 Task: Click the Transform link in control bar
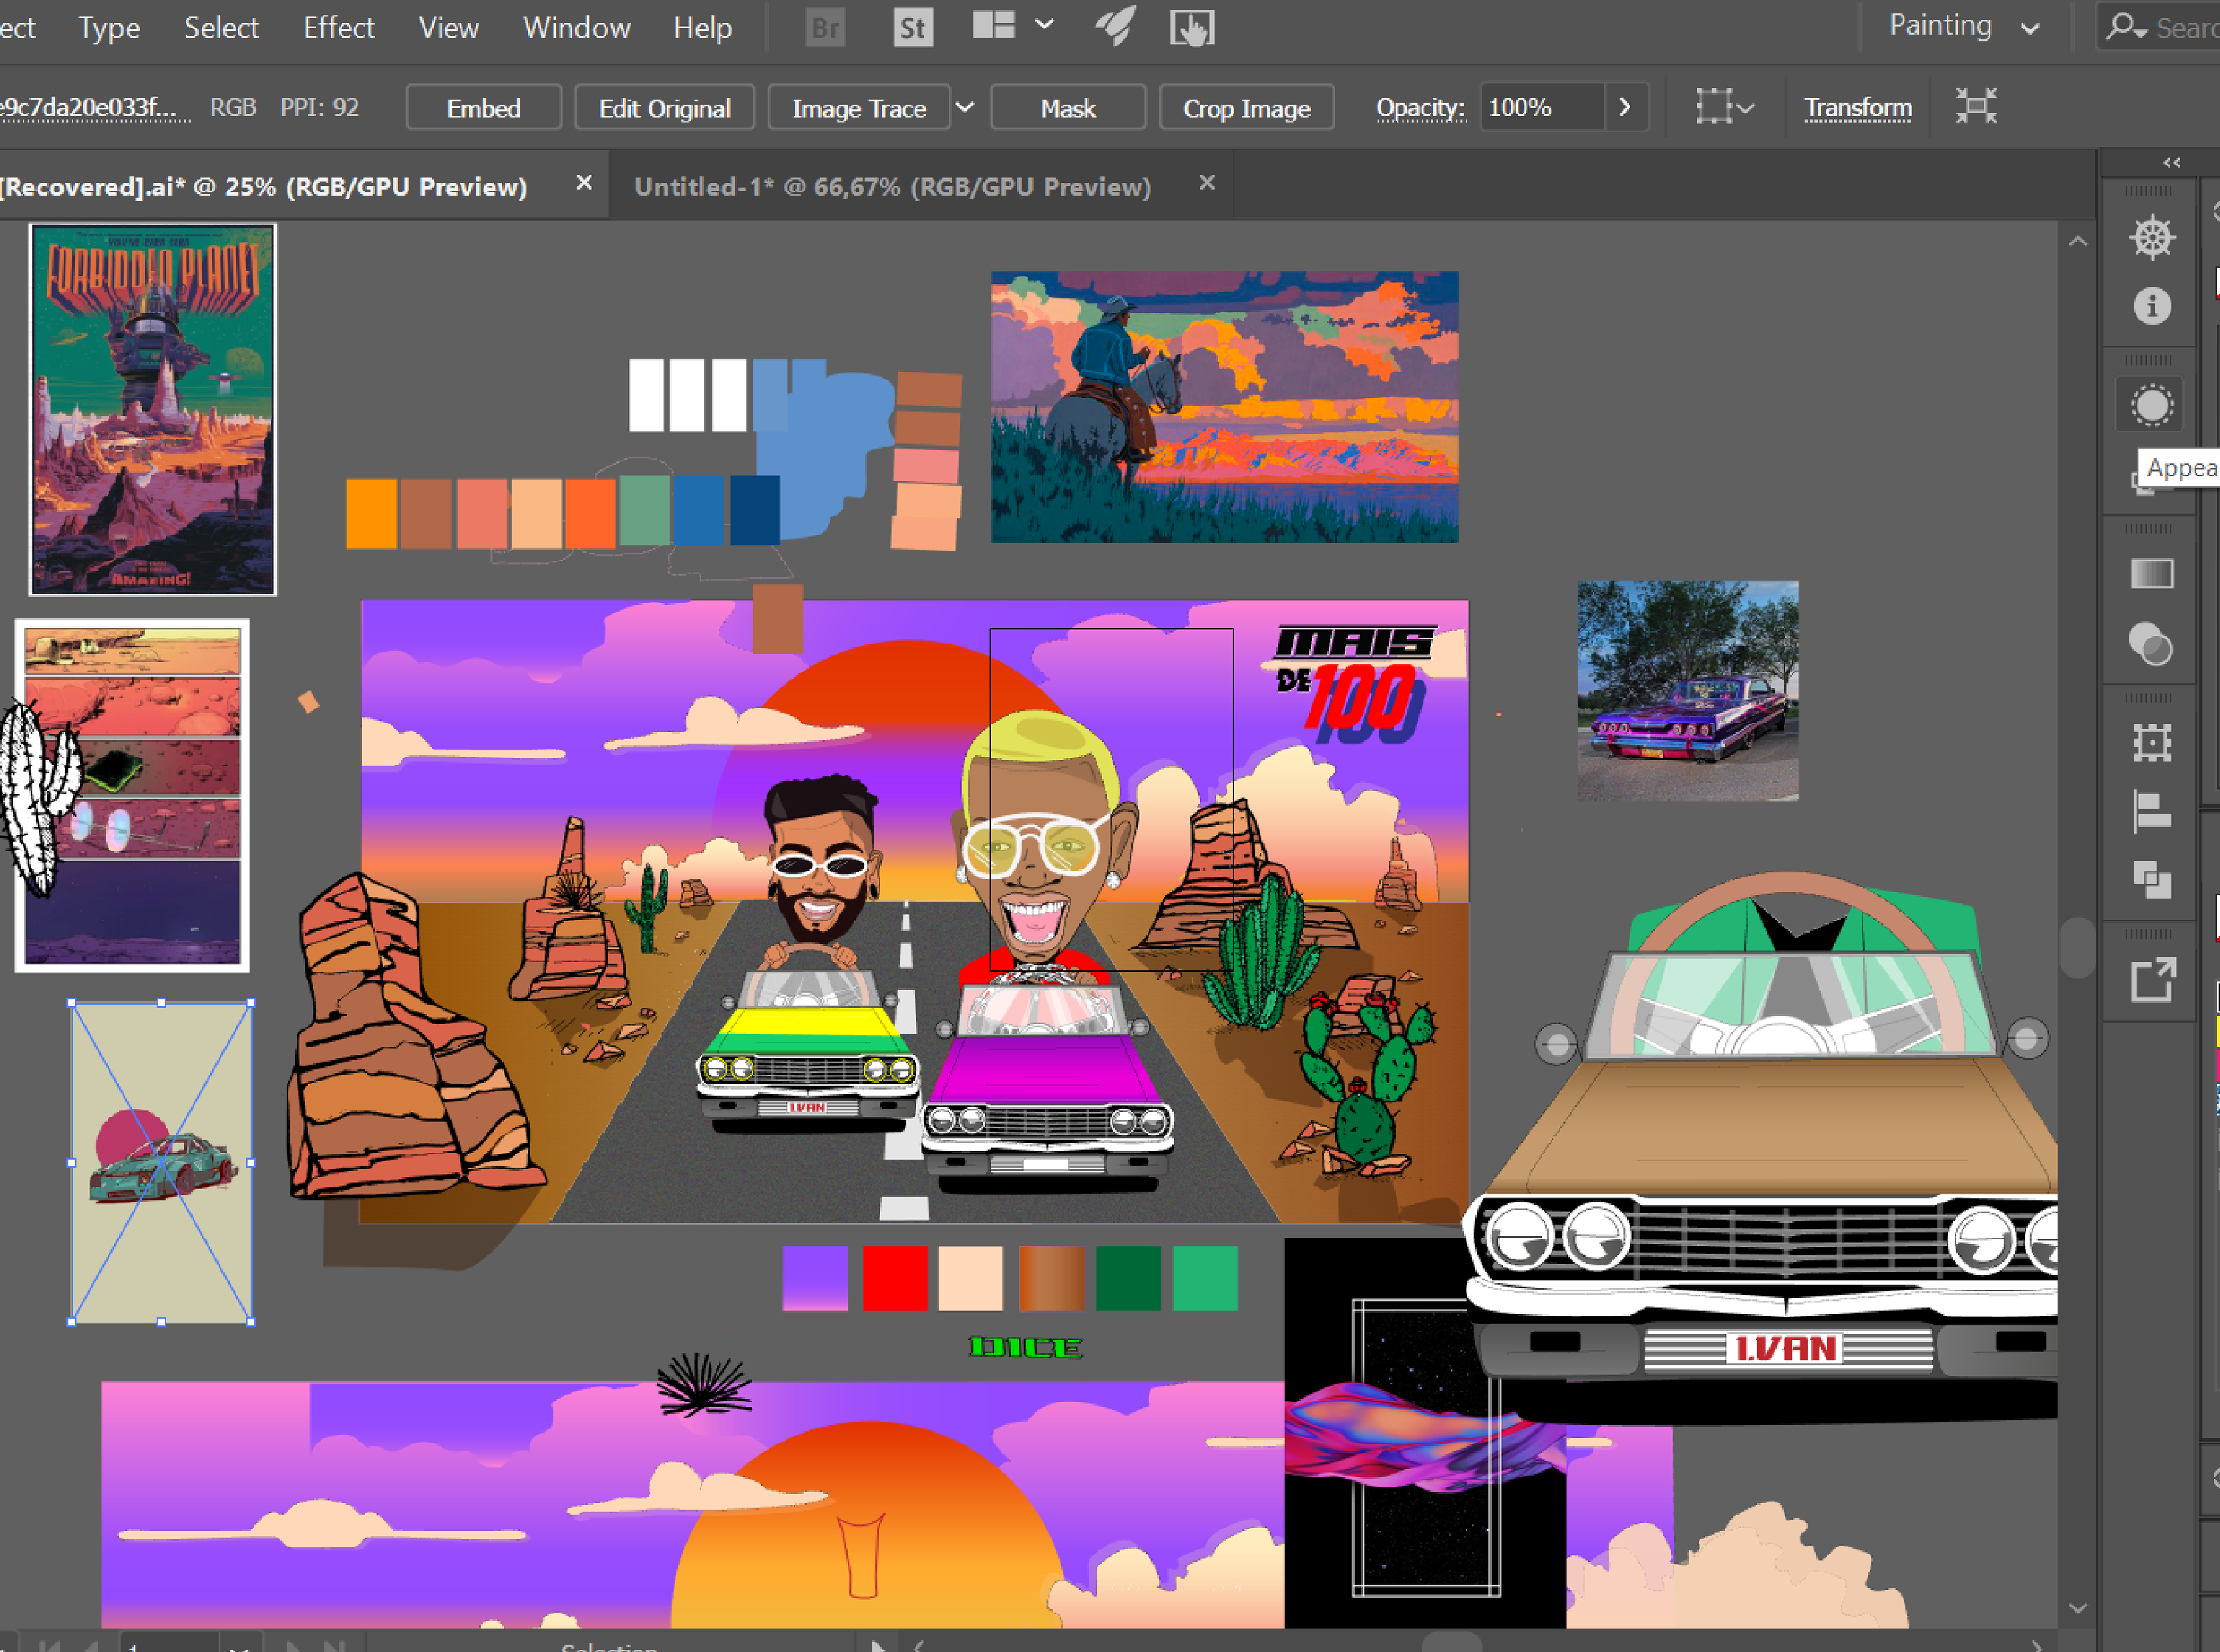click(x=1857, y=108)
